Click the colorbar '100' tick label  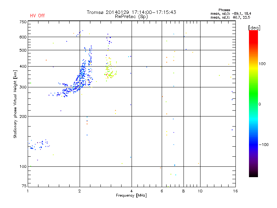click(x=262, y=64)
